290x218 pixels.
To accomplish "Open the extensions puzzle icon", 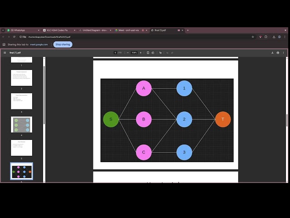I will pos(266,37).
